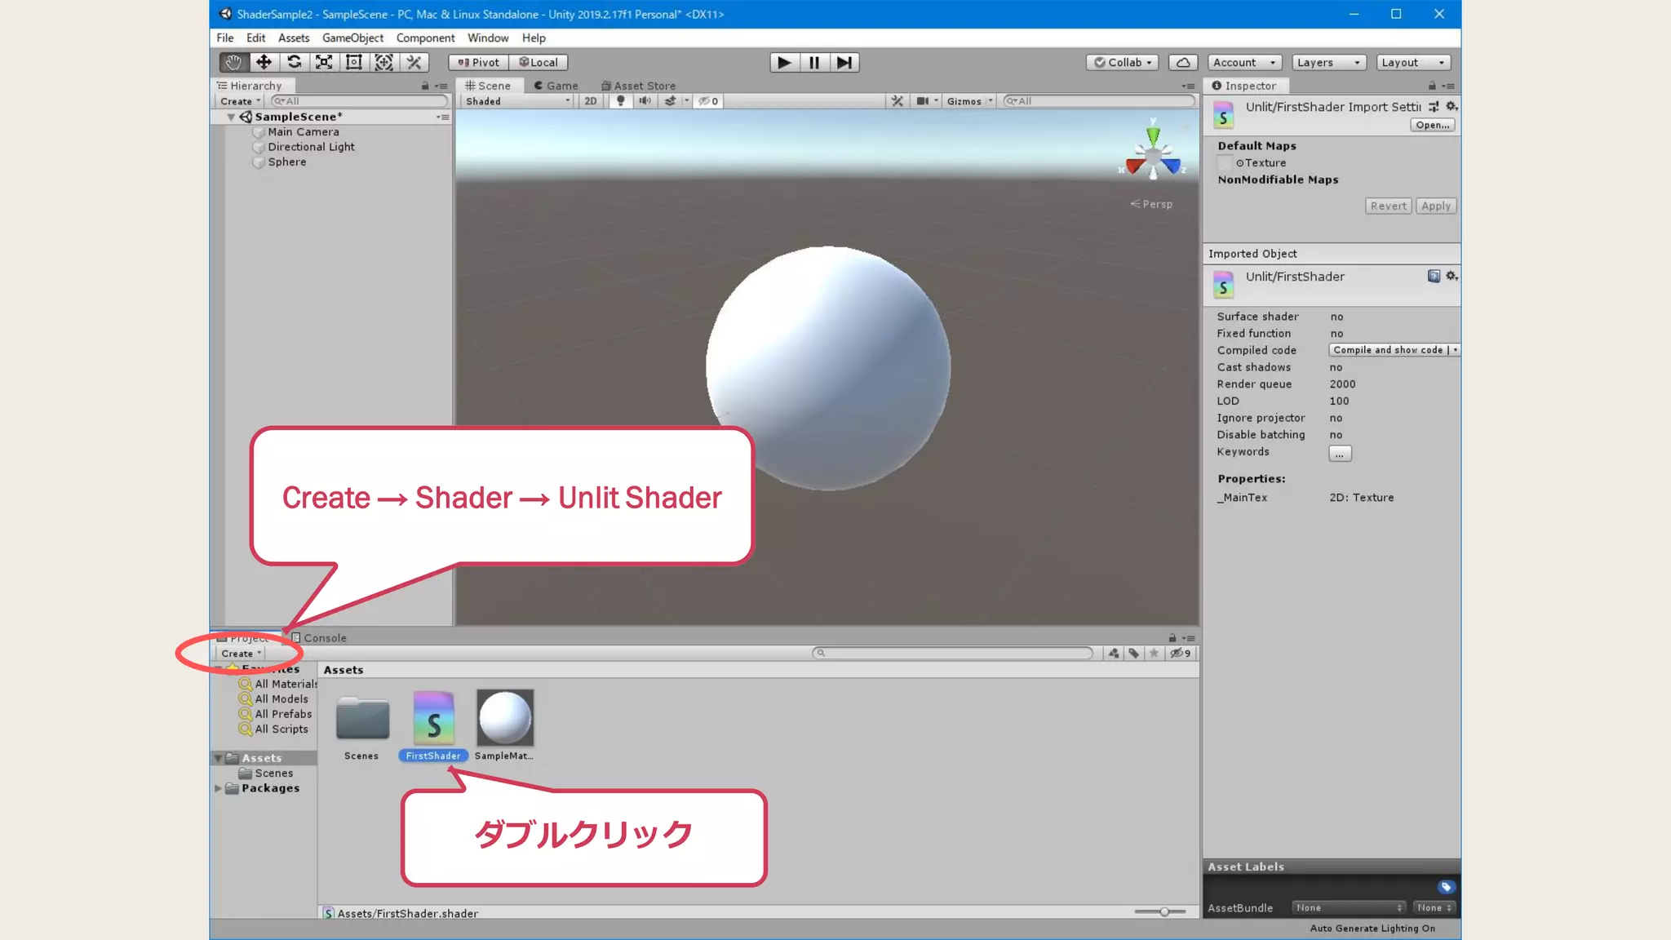
Task: Click the Project search field
Action: (952, 653)
